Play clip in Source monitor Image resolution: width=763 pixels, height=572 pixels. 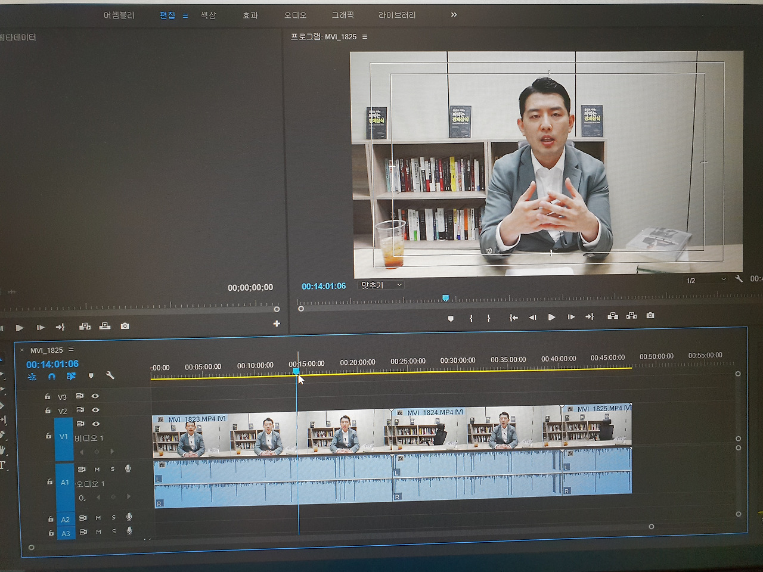point(20,328)
